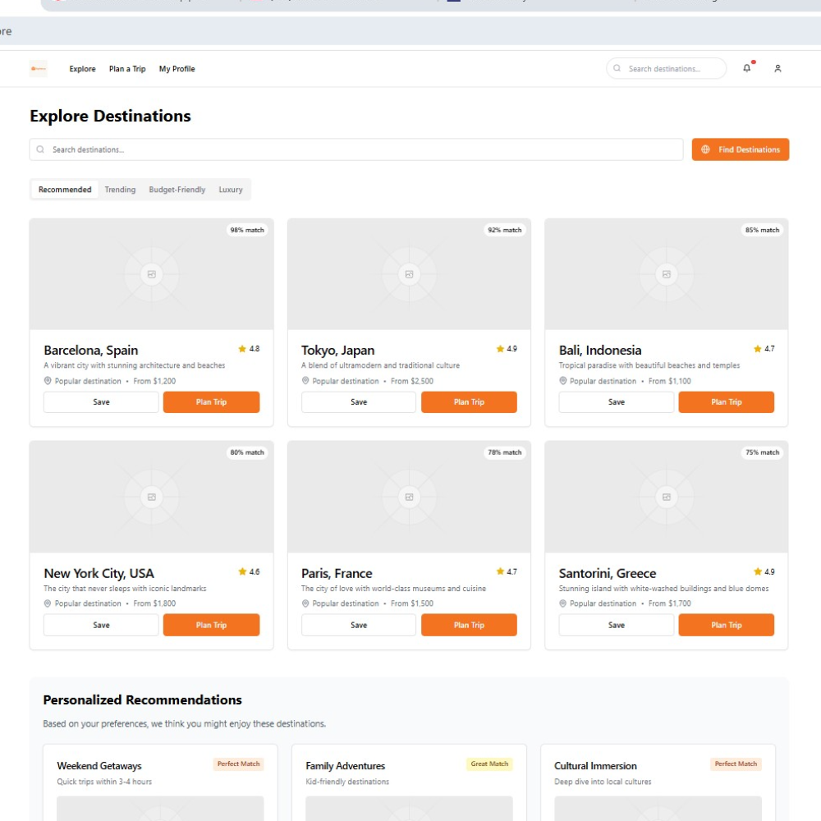Select the Budget-Friendly tab
Image resolution: width=821 pixels, height=821 pixels.
pyautogui.click(x=177, y=190)
